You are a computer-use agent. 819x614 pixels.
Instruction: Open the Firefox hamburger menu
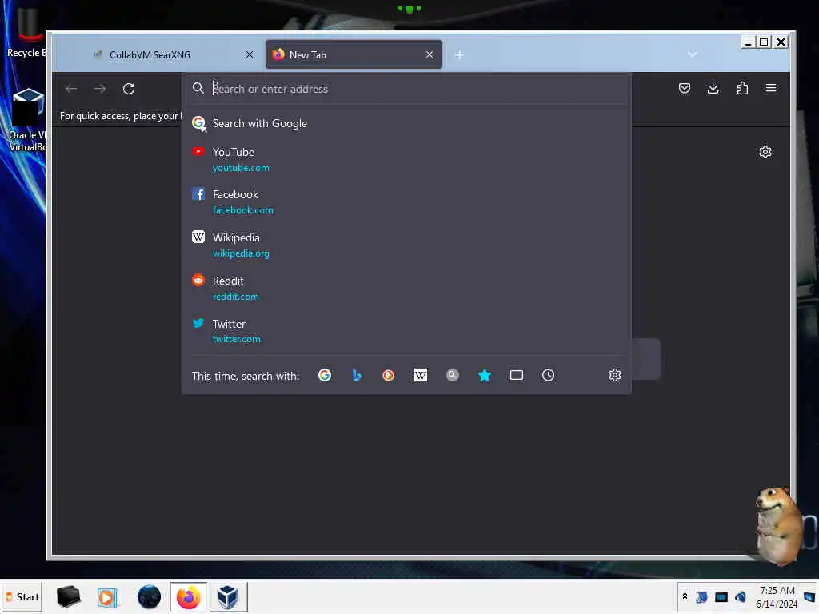point(771,88)
